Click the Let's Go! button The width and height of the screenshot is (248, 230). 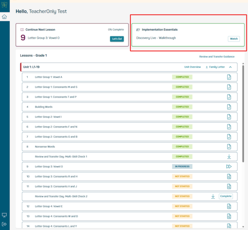tap(117, 39)
